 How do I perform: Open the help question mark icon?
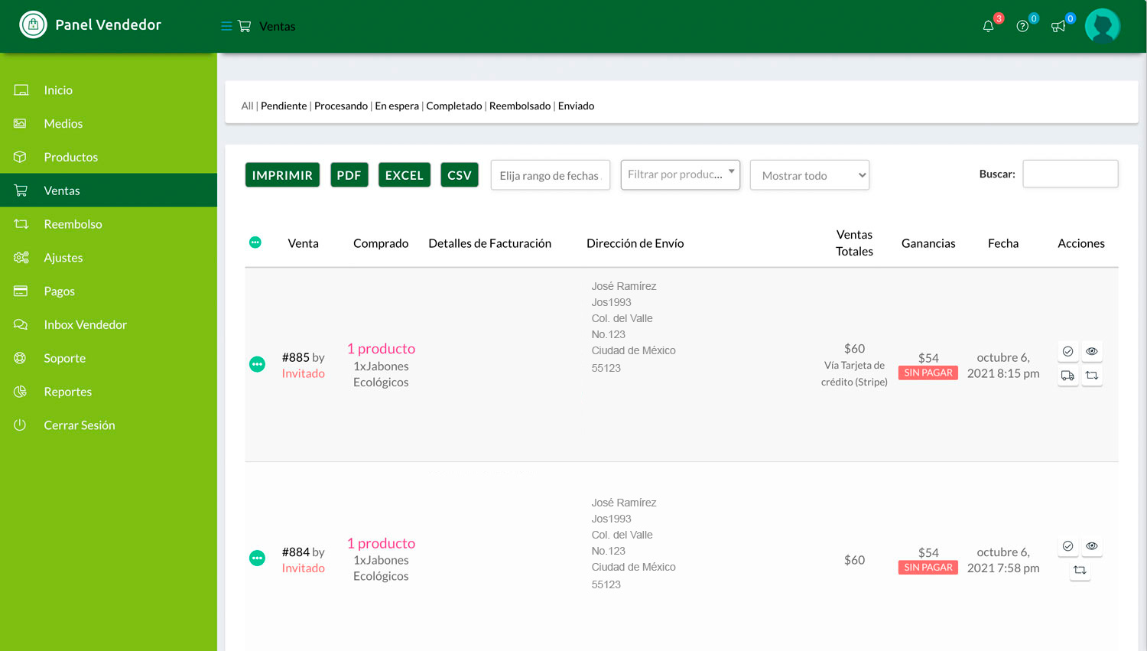click(x=1022, y=26)
